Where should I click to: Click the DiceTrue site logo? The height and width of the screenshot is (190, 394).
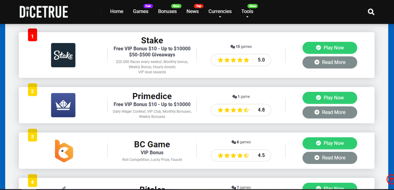44,12
